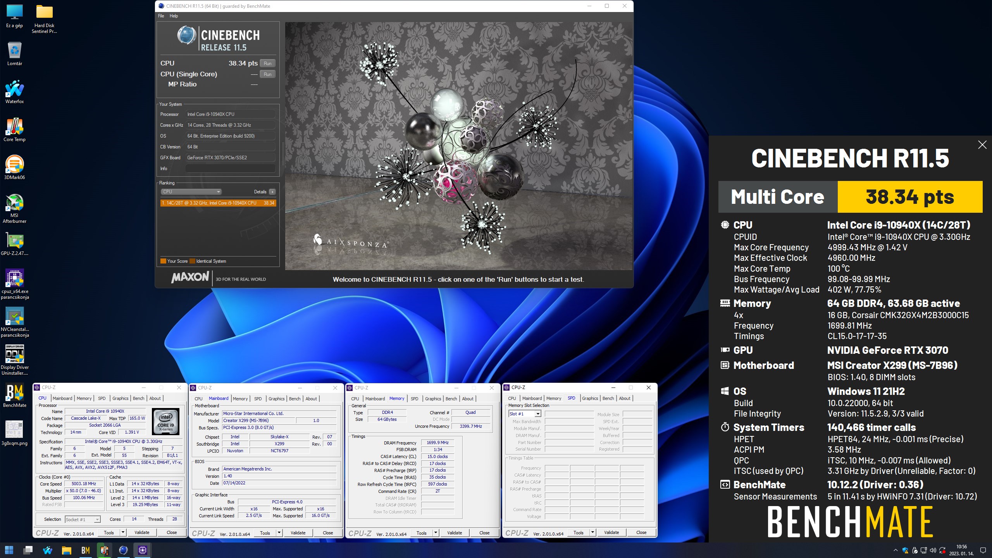Select the Lomtár recycle bin icon

(14, 53)
